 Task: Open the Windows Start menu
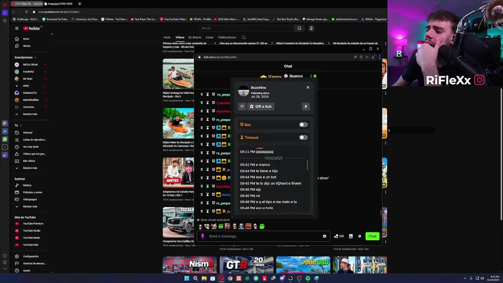point(187,278)
